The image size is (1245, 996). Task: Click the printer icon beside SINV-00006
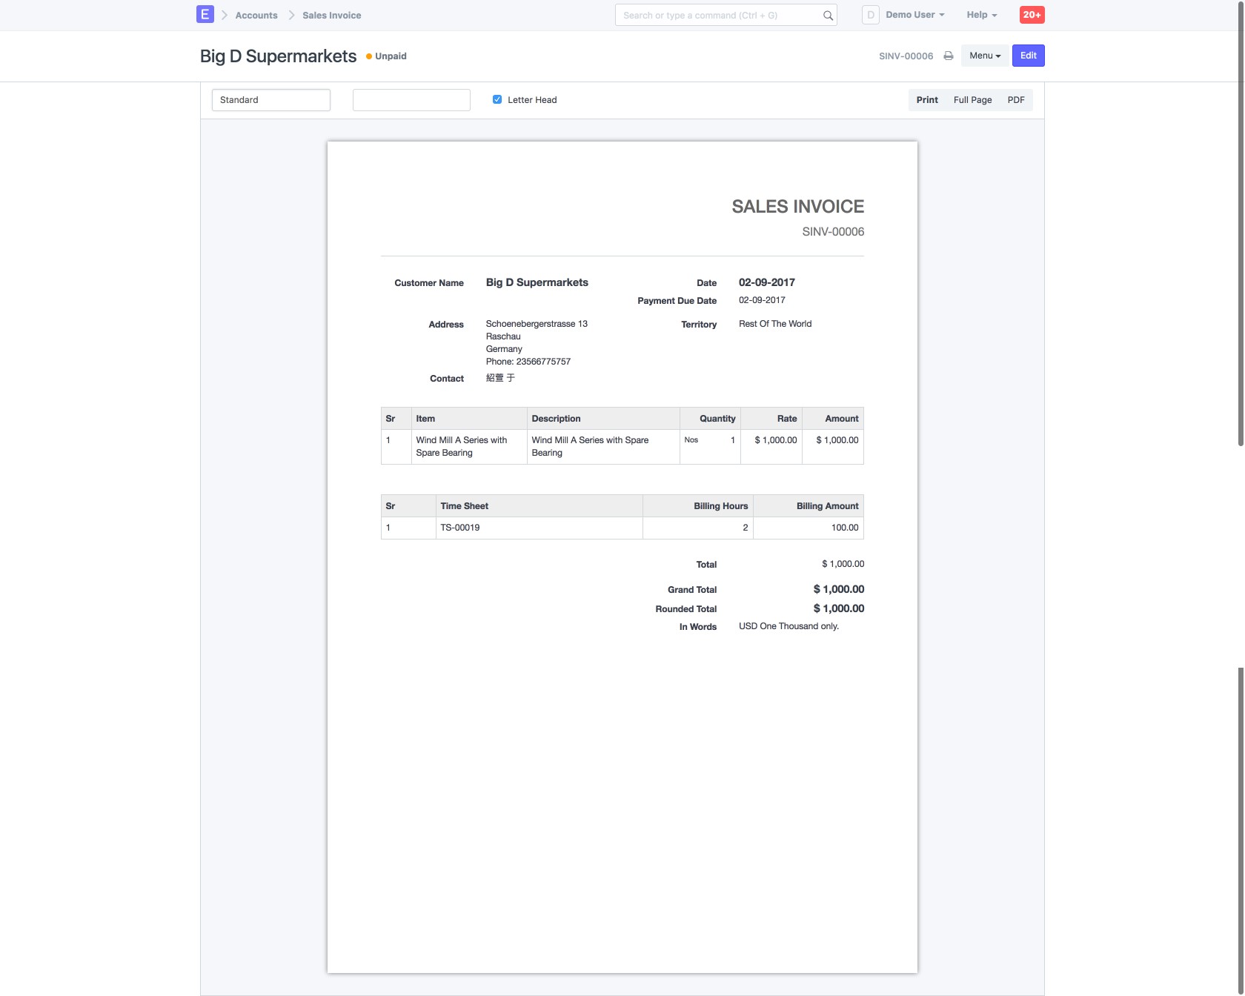948,56
